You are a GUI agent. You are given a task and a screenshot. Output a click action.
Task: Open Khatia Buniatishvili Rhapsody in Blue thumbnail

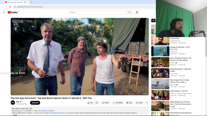160,73
